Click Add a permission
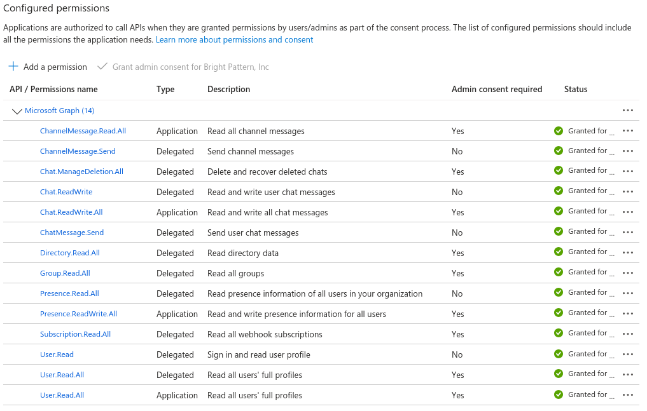Screen dimensions: 647x411 [48, 67]
